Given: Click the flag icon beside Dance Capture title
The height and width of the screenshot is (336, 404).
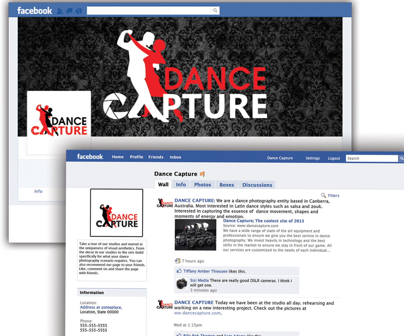Looking at the screenshot, I should coord(202,174).
